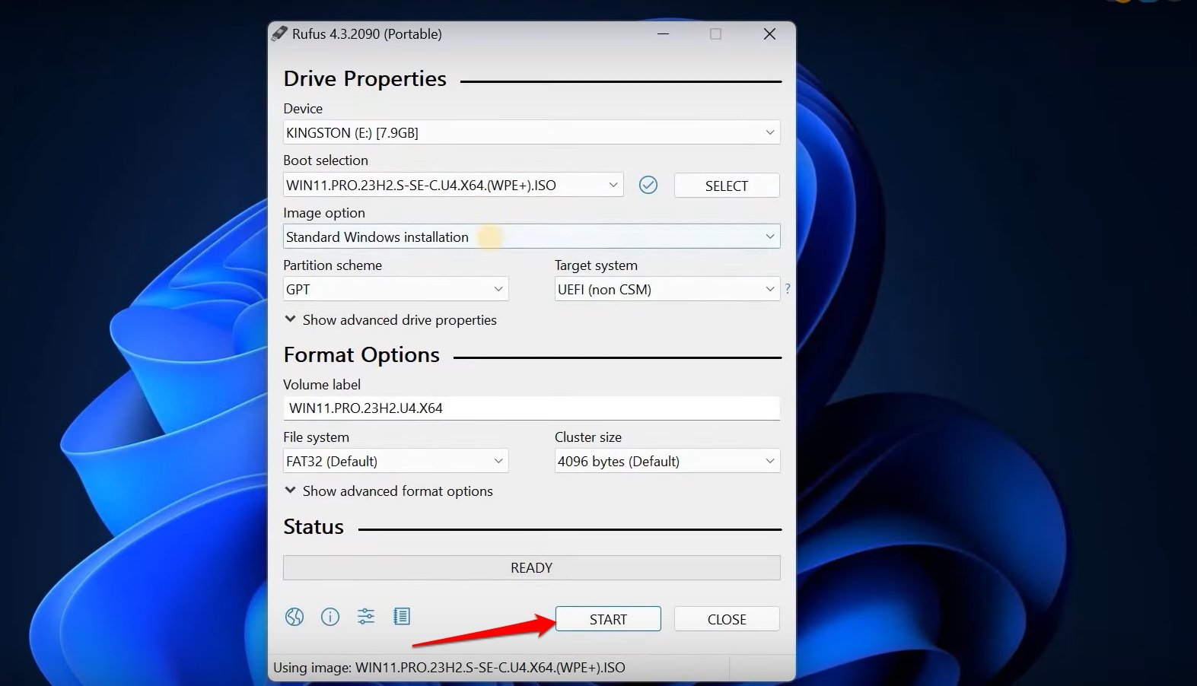Open the About information icon
The height and width of the screenshot is (686, 1197).
pos(330,617)
